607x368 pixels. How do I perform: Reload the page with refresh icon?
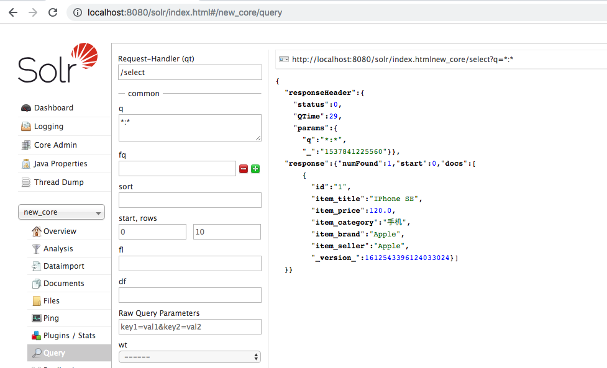pyautogui.click(x=53, y=12)
